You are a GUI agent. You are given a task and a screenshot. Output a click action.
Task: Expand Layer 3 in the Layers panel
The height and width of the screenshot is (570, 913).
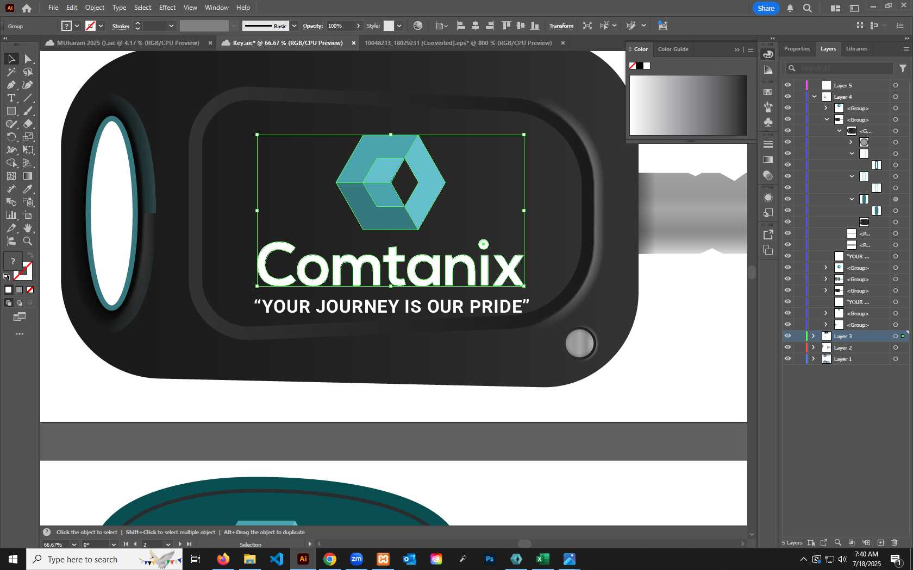coord(814,336)
